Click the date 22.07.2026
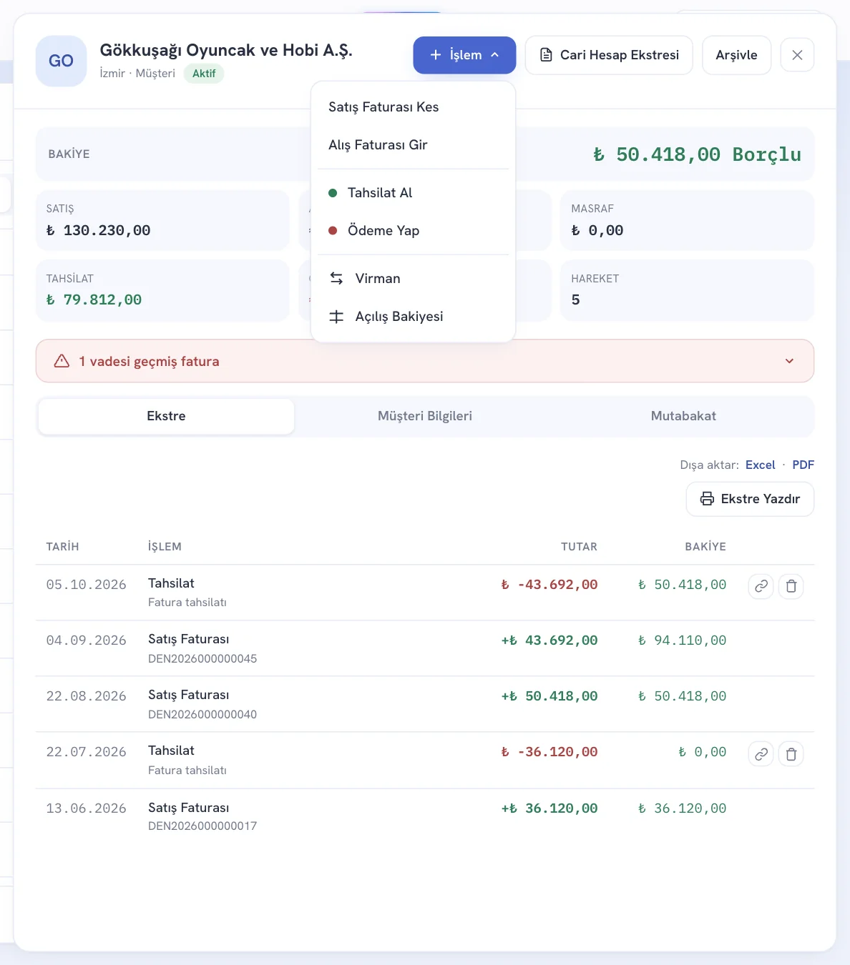This screenshot has width=850, height=965. (86, 752)
